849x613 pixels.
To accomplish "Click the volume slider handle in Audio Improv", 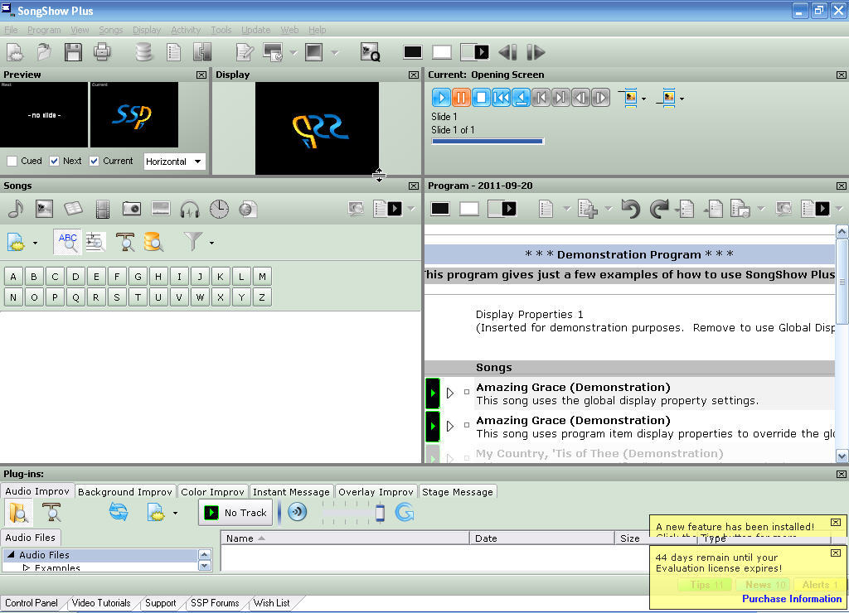I will coord(380,513).
